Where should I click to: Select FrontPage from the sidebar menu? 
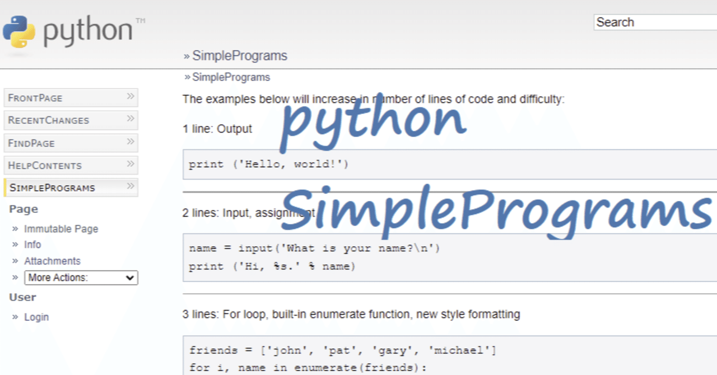coord(34,97)
